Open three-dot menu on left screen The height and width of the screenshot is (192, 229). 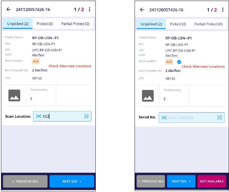click(89, 9)
